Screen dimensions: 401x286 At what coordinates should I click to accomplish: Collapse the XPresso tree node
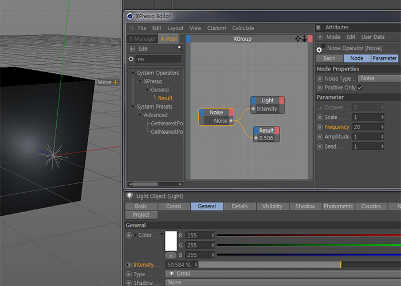140,81
